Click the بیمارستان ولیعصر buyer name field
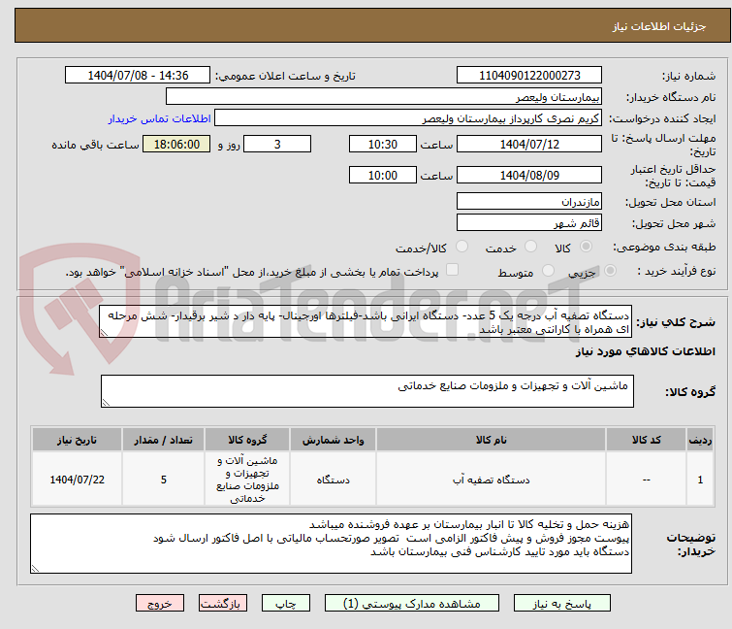732x629 pixels. coord(384,97)
